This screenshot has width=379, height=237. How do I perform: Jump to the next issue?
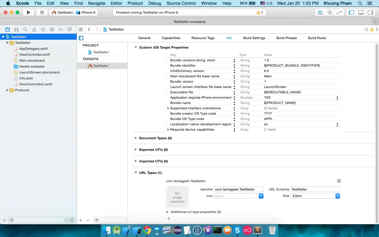click(377, 29)
